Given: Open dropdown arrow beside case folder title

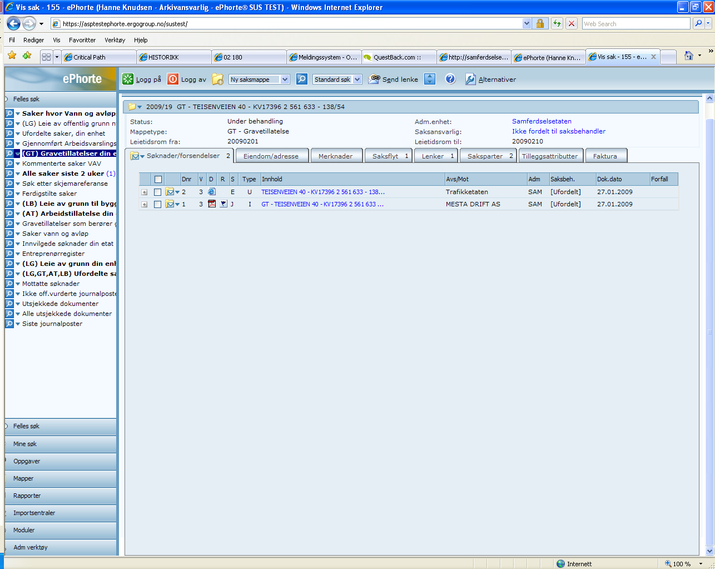Looking at the screenshot, I should click(140, 107).
